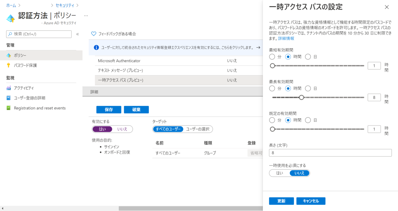Select 分 for 最長有効期間
398x211 pixels.
[x=272, y=89]
